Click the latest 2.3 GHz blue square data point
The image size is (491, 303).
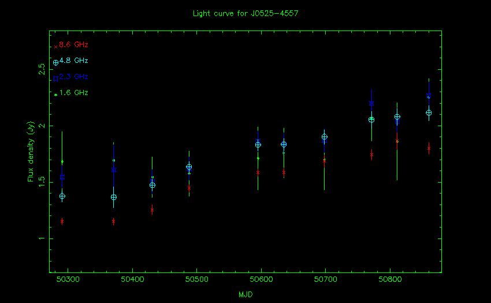(x=429, y=96)
